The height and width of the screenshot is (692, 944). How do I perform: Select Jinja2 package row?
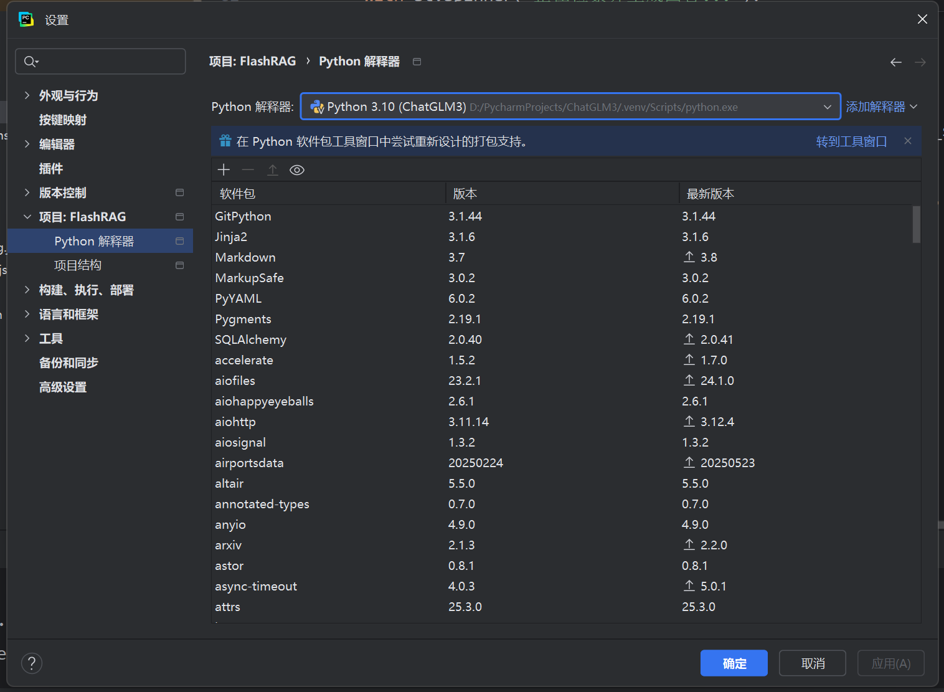(562, 237)
